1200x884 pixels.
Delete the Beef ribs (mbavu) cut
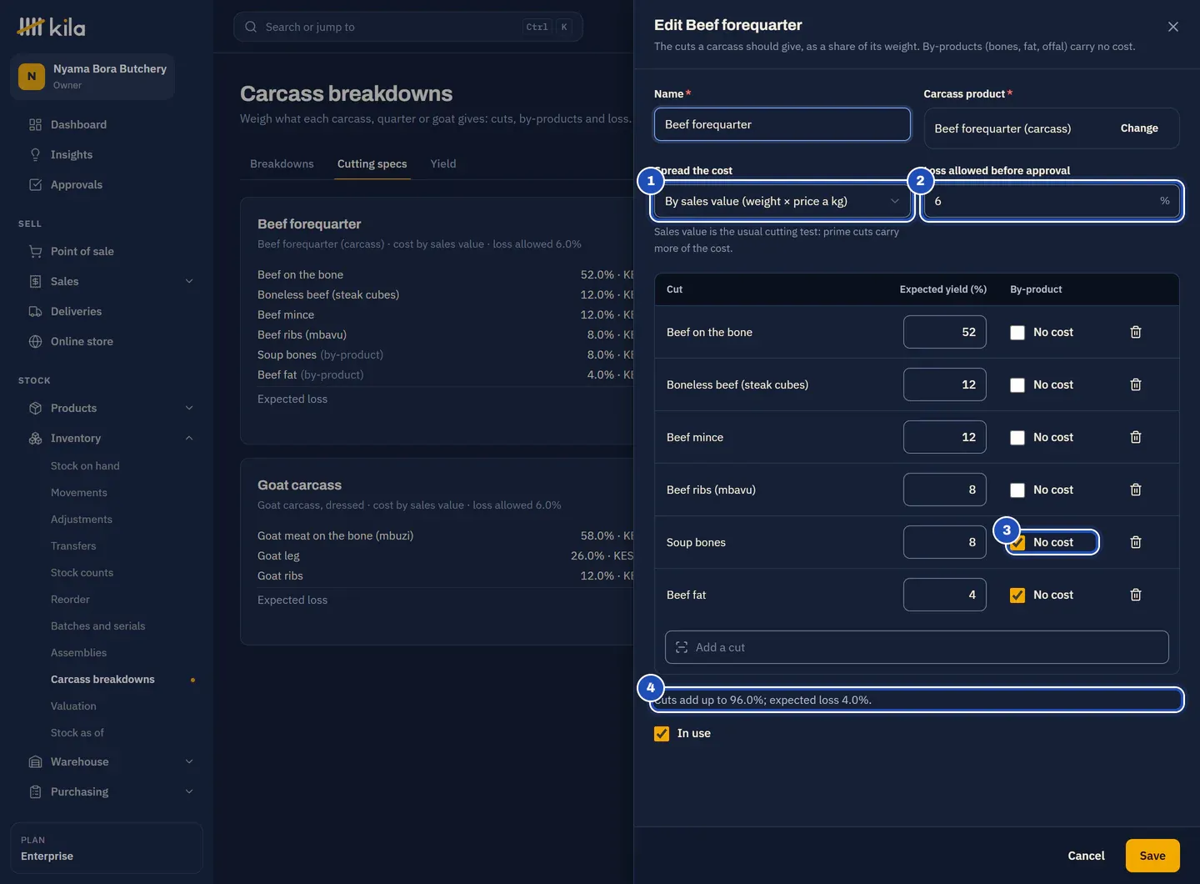click(x=1135, y=490)
